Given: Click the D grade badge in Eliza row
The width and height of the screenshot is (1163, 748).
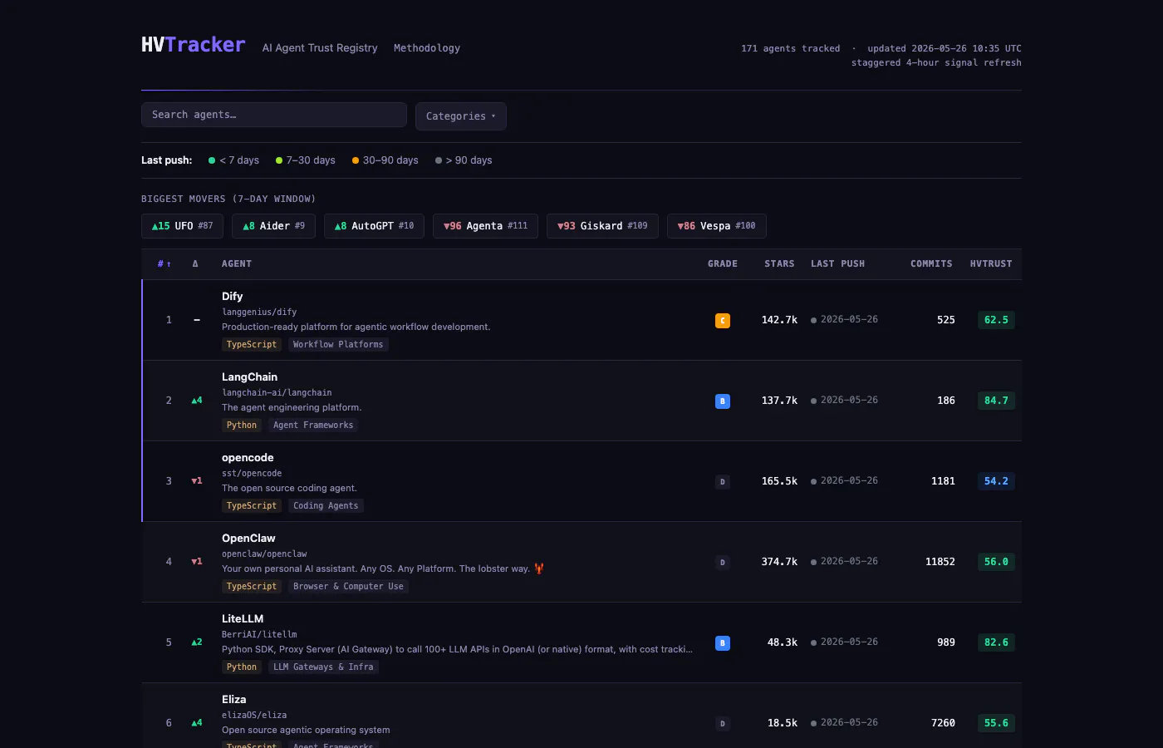Looking at the screenshot, I should click(x=723, y=723).
